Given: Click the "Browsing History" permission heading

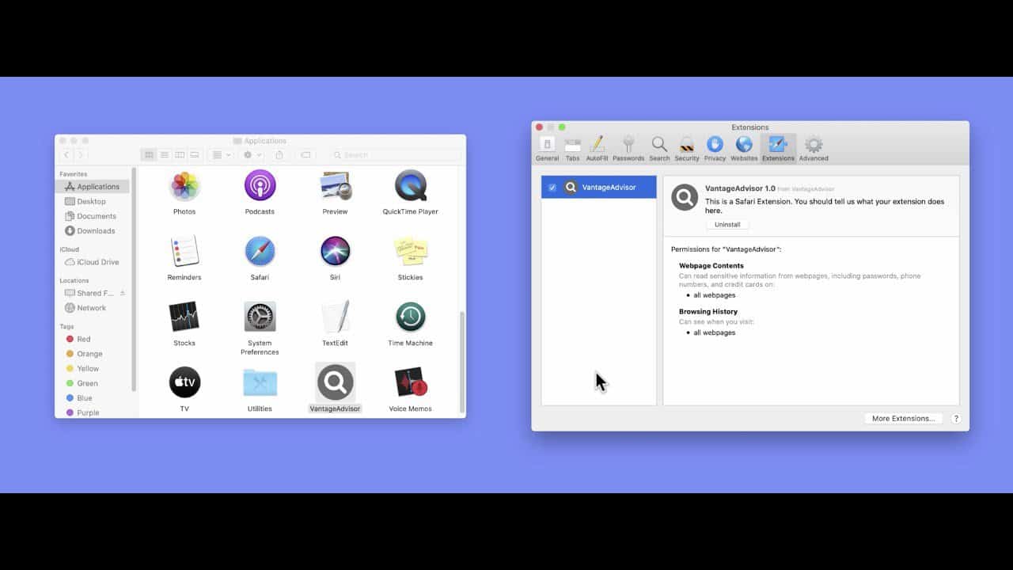Looking at the screenshot, I should click(708, 312).
